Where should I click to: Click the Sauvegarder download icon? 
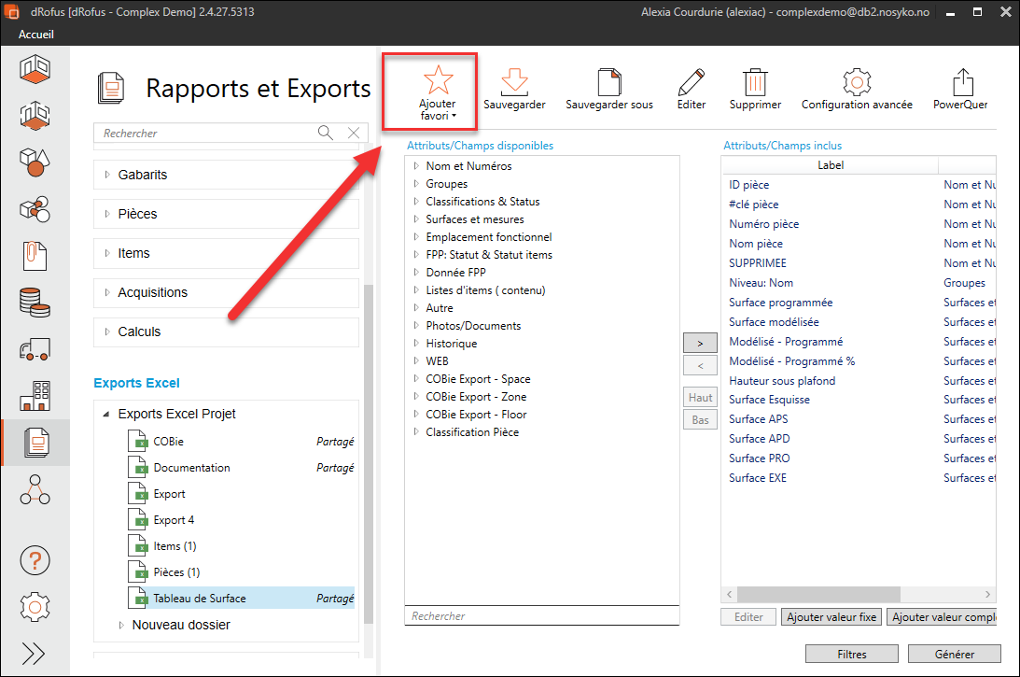(514, 81)
